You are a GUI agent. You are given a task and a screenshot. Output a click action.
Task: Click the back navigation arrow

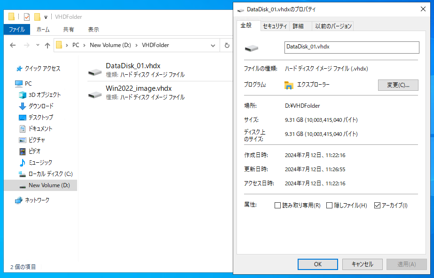click(x=12, y=45)
